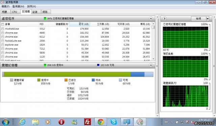Click the taskbar clock showing 05:27
The image size is (216, 126).
[x=204, y=120]
